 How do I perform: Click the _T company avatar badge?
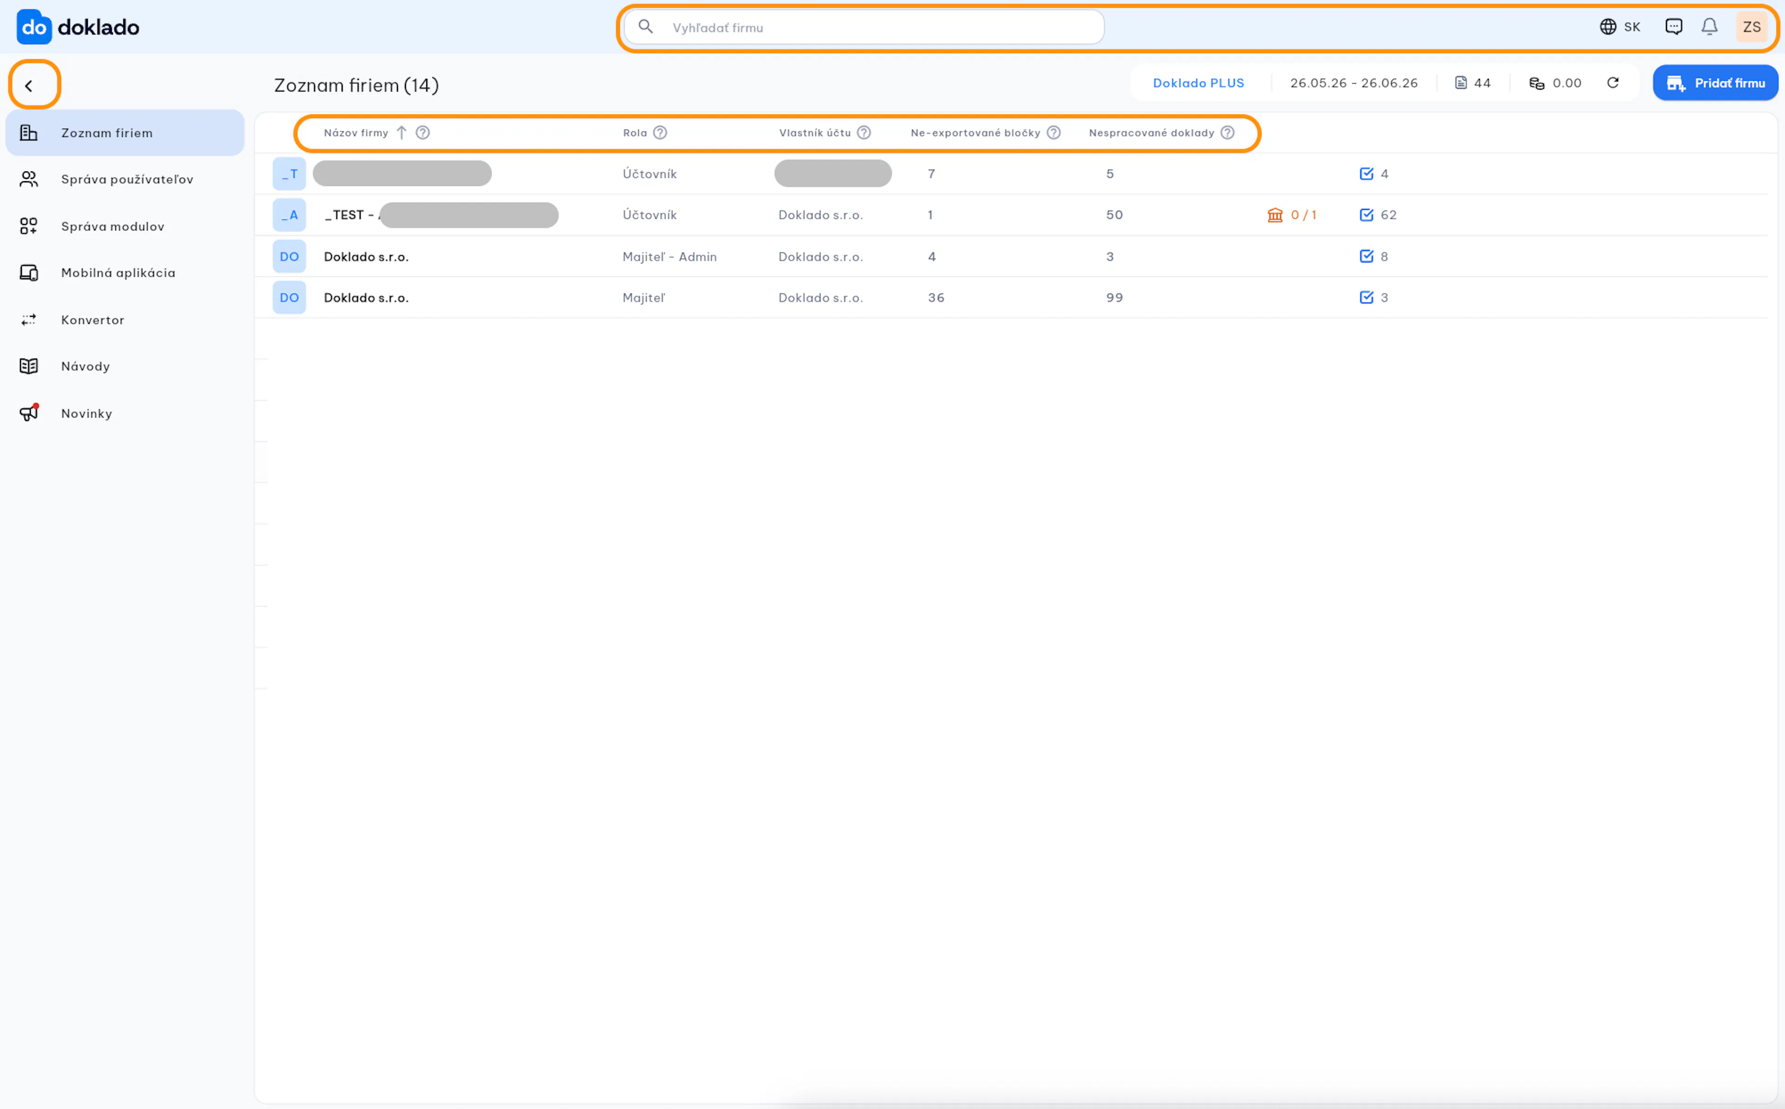(289, 174)
